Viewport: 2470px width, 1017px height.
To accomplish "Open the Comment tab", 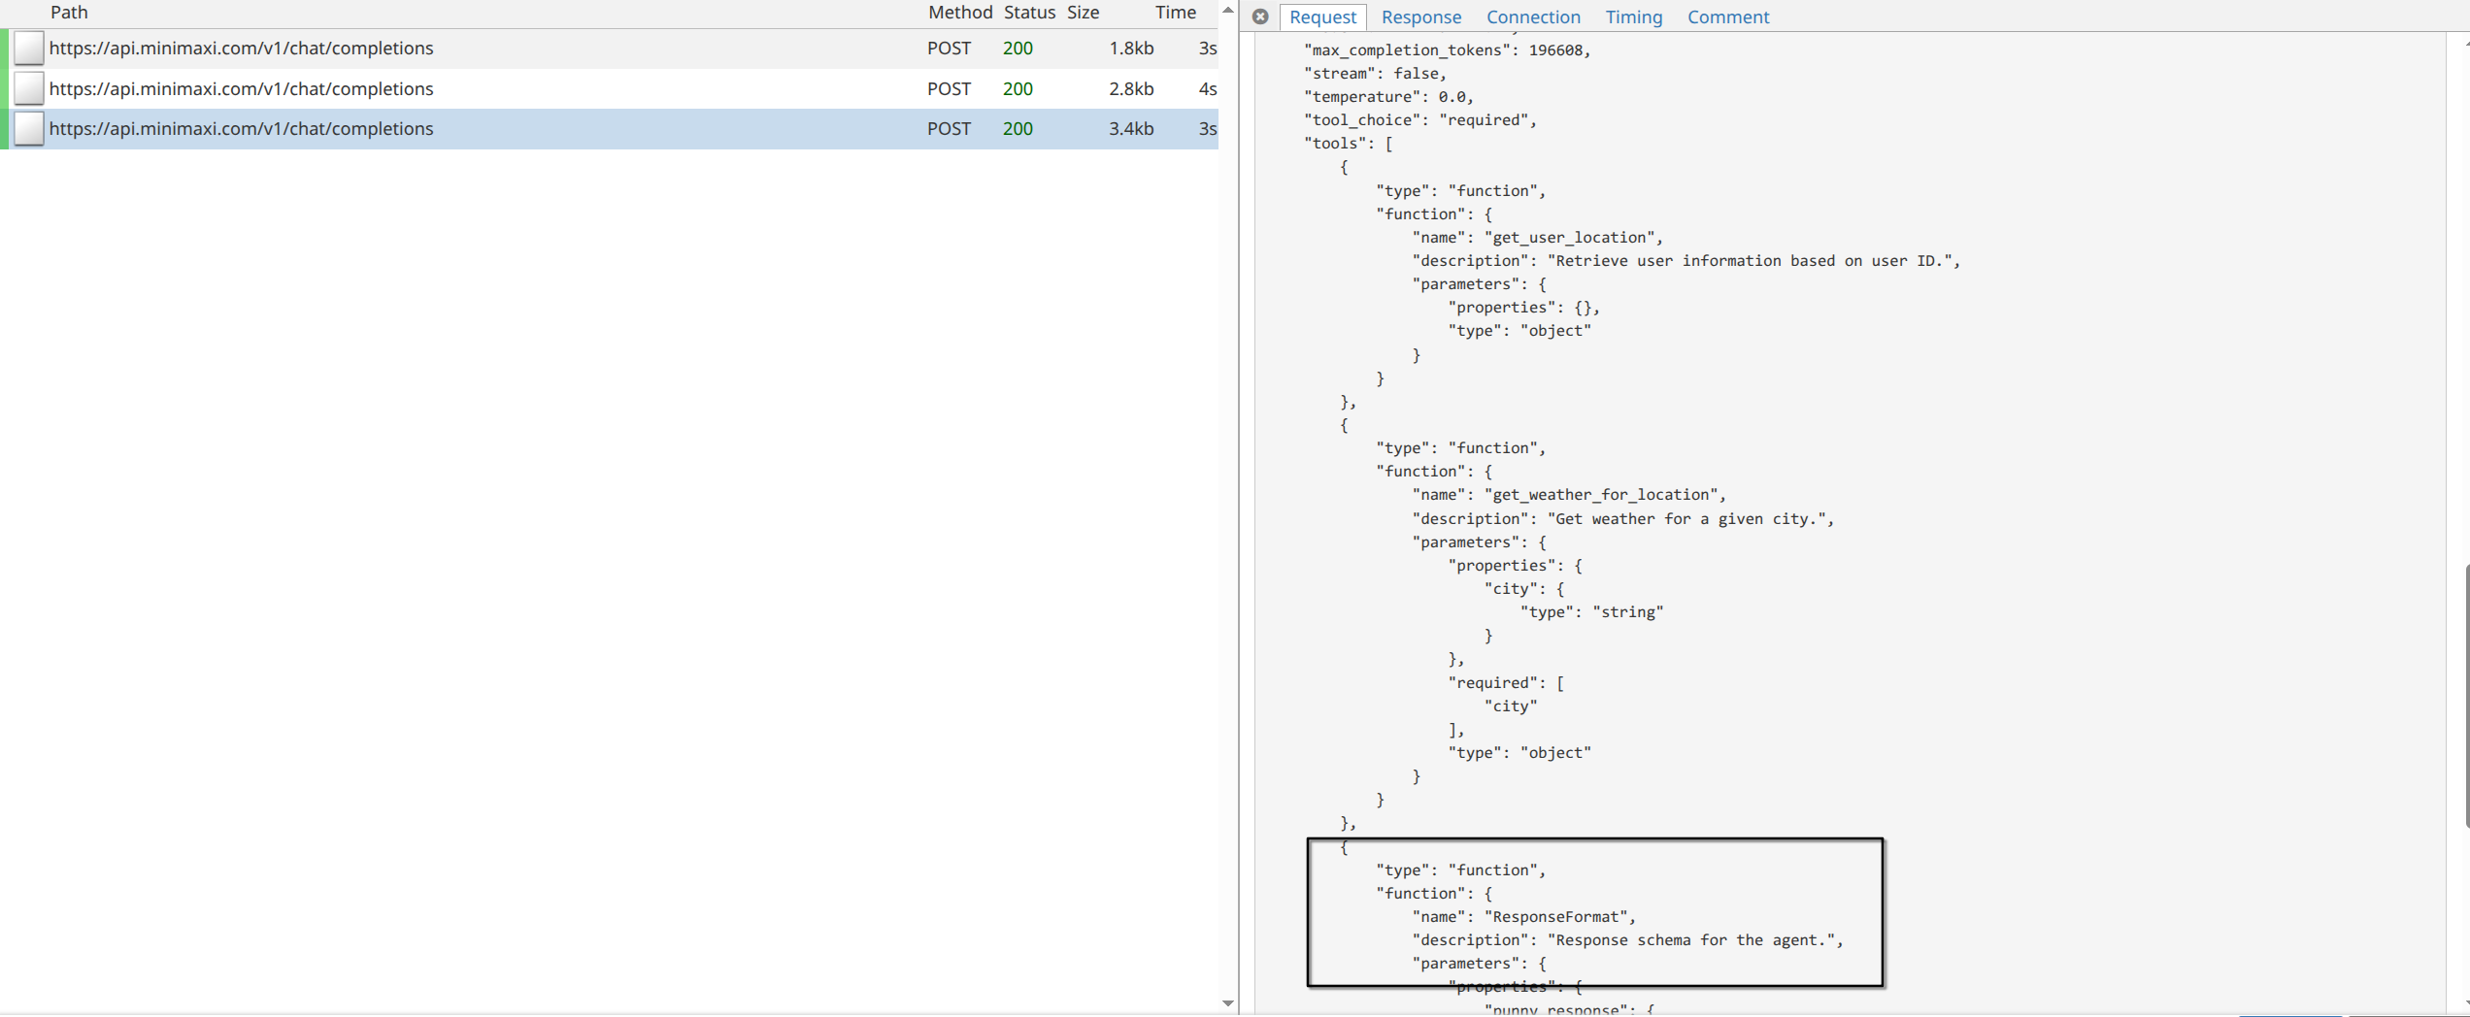I will 1727,17.
